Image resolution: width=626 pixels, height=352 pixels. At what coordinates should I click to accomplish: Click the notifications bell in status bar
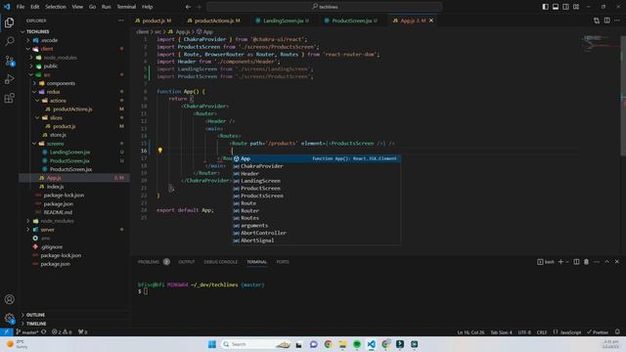tap(617, 332)
